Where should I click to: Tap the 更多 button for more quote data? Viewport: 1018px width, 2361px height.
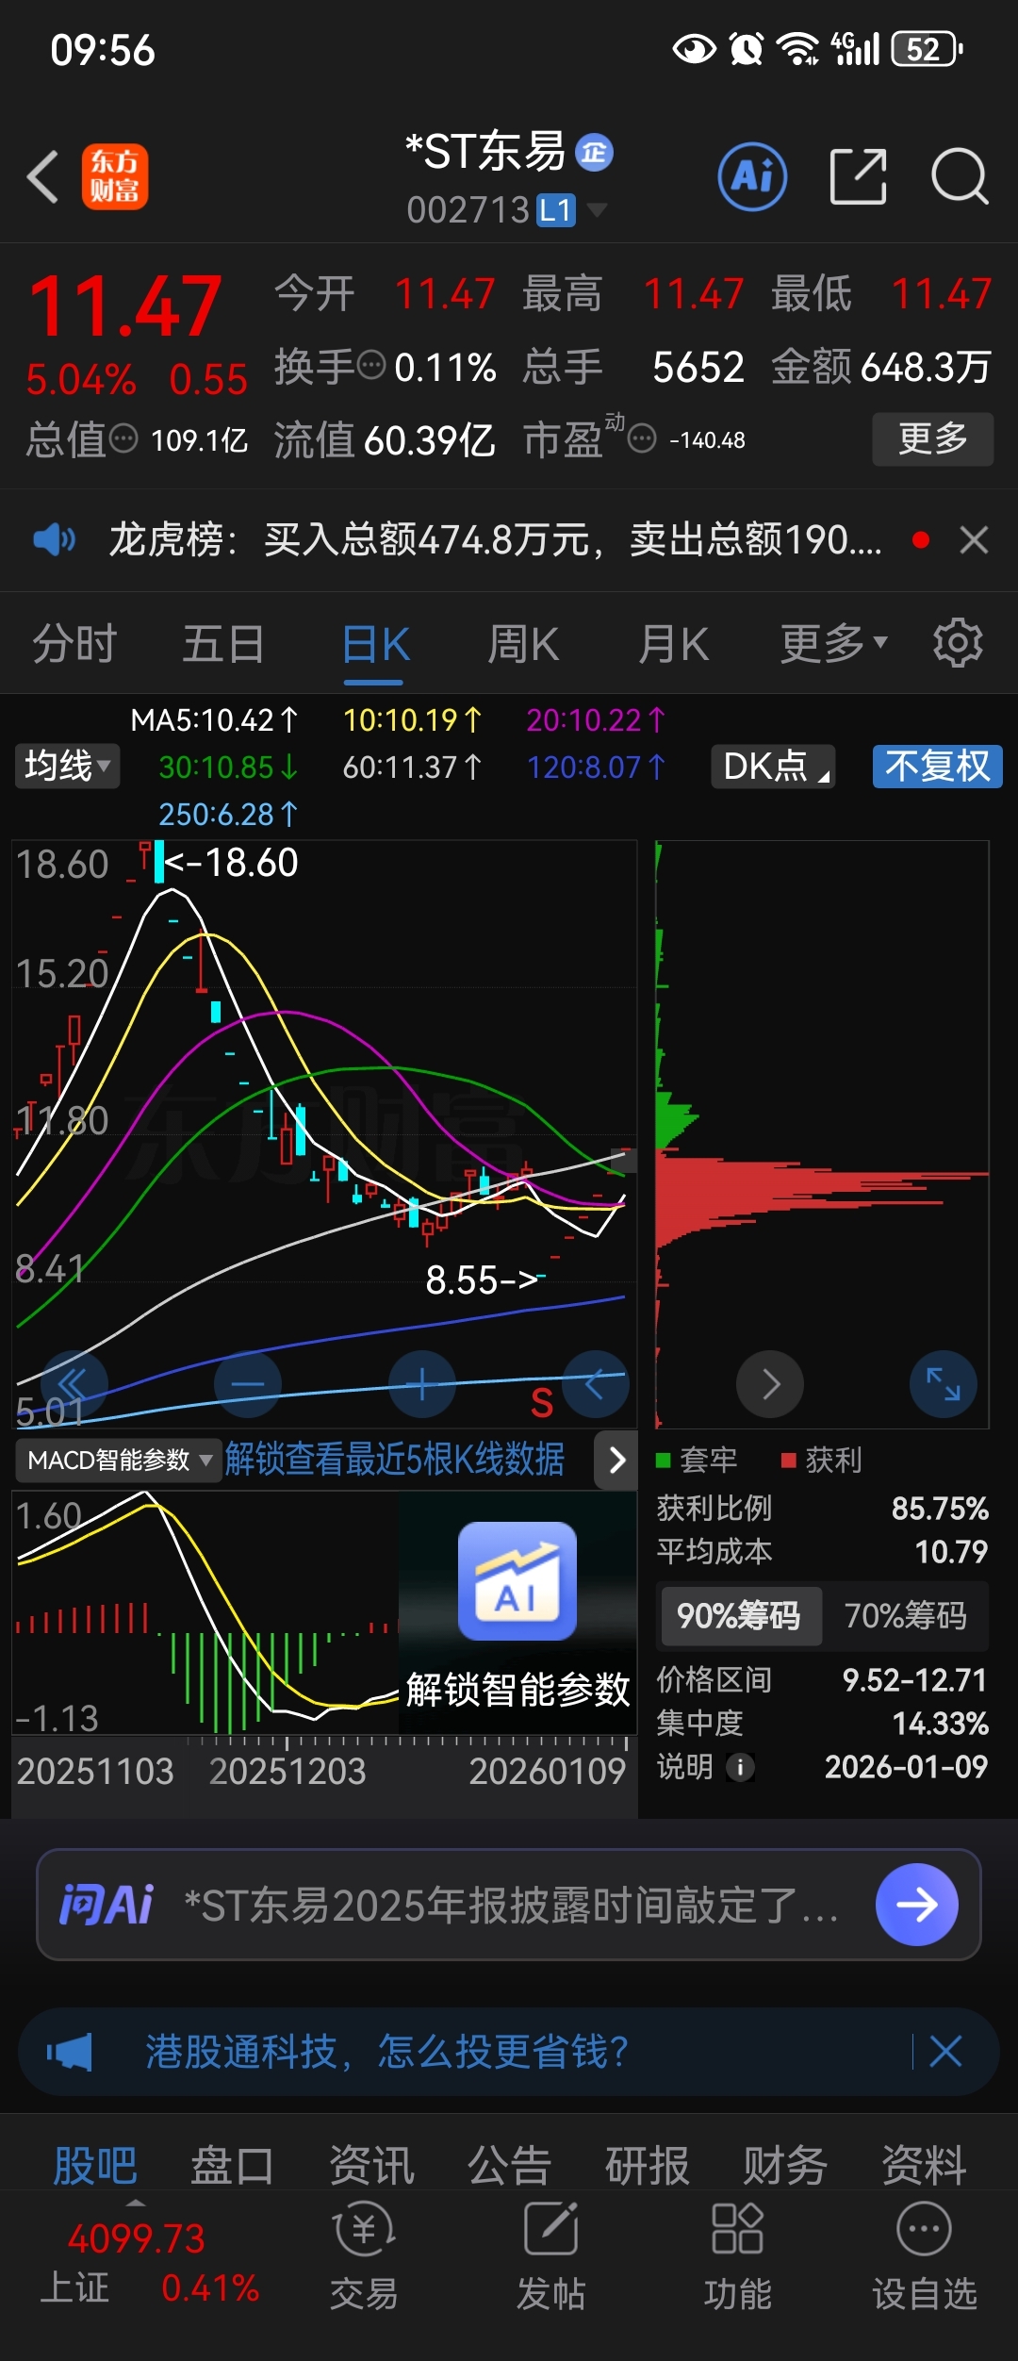[932, 438]
